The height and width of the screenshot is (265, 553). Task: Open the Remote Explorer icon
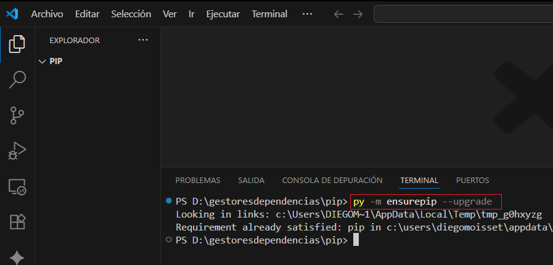17,186
